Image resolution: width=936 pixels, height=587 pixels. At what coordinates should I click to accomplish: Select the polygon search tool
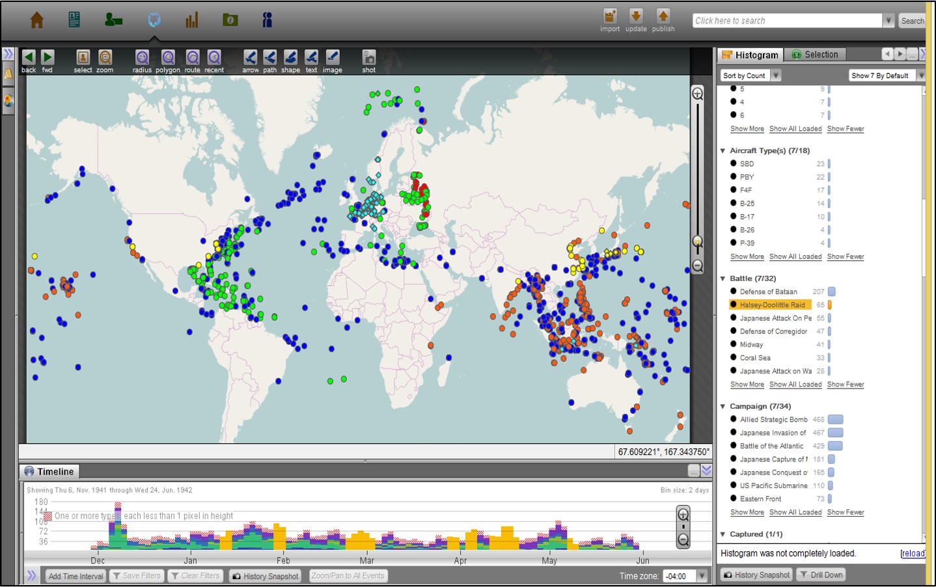(x=168, y=58)
